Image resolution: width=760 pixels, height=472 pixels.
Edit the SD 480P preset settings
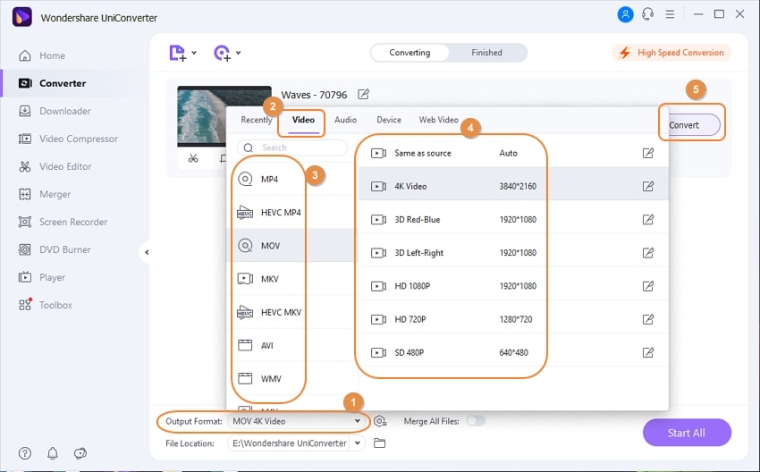tap(648, 352)
